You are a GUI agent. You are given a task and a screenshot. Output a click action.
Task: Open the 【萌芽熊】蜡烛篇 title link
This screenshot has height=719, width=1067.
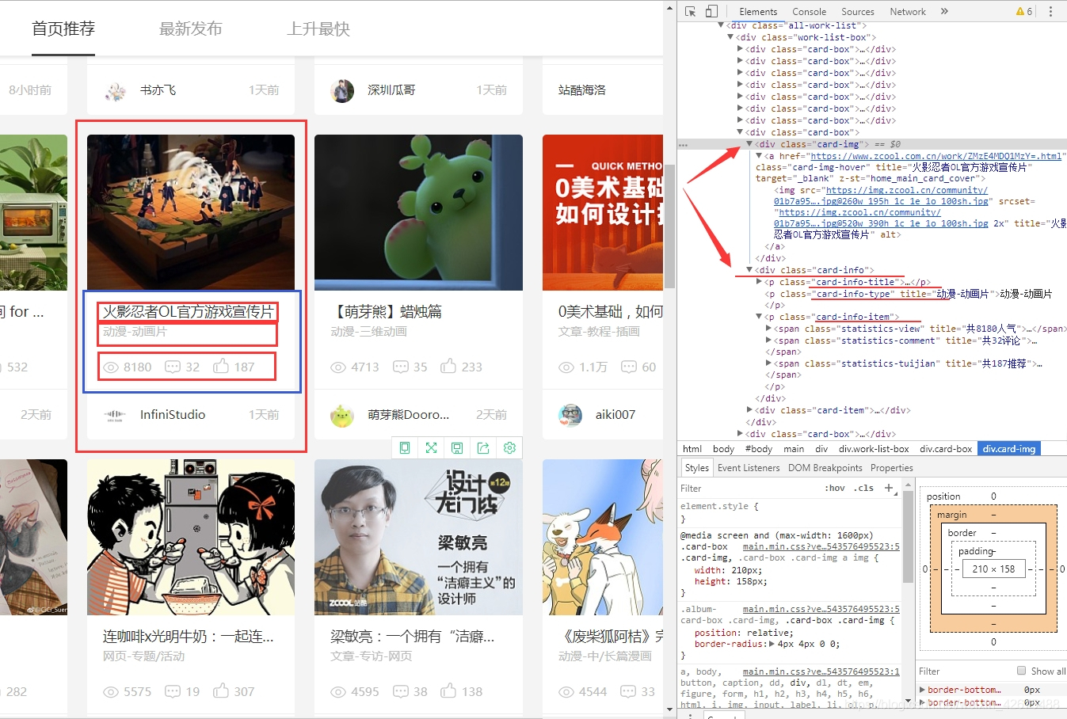click(386, 311)
